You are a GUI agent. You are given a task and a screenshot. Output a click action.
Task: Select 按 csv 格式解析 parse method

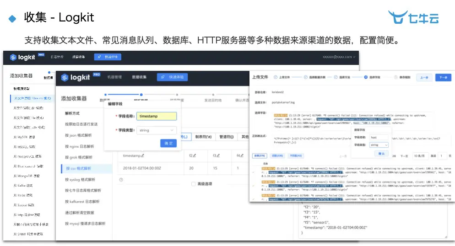click(87, 168)
